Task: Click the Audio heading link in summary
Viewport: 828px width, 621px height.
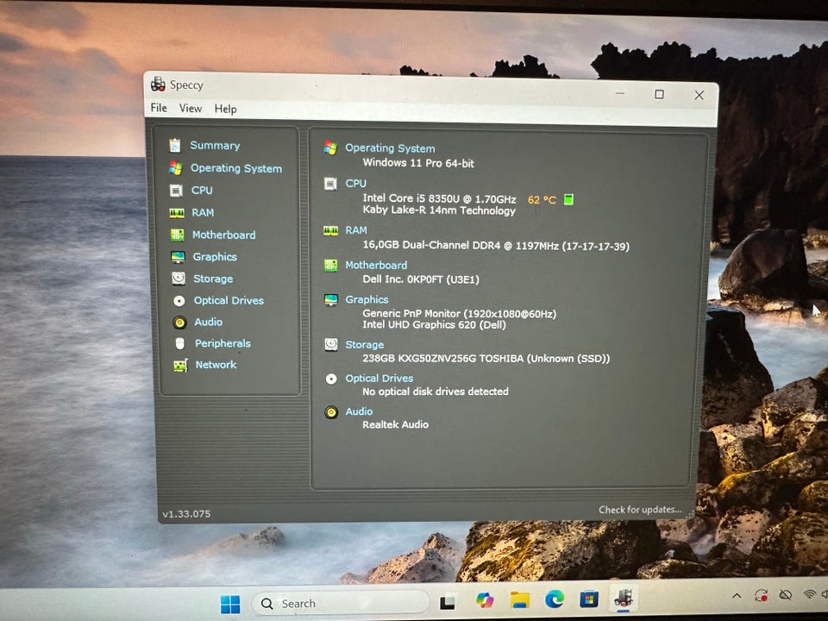Action: pos(359,411)
